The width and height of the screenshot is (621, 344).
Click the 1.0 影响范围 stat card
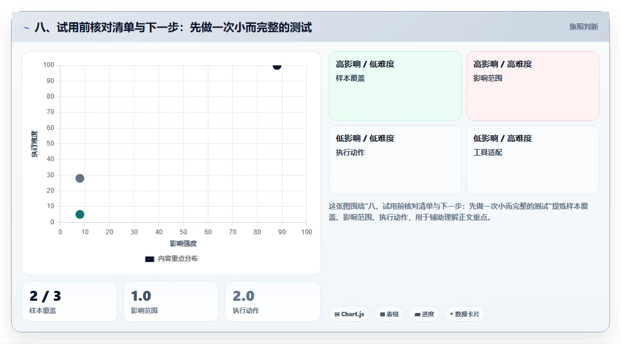(171, 301)
